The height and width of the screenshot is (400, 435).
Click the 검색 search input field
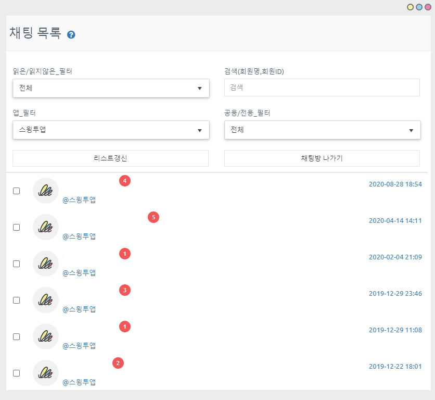[x=322, y=87]
